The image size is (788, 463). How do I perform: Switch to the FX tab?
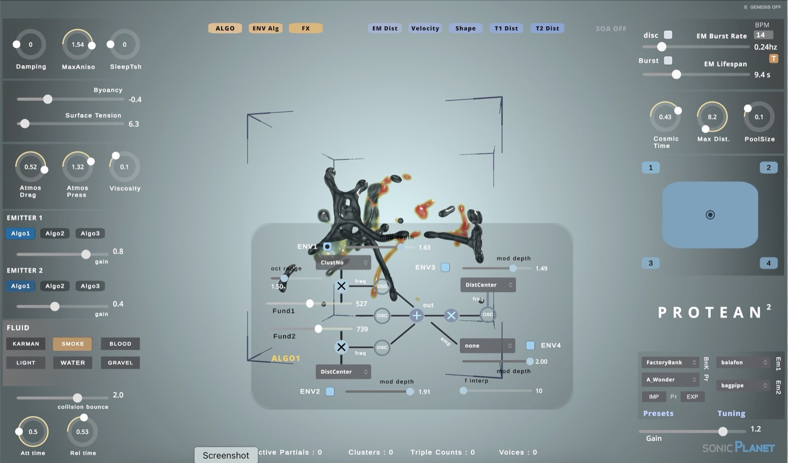pos(306,29)
